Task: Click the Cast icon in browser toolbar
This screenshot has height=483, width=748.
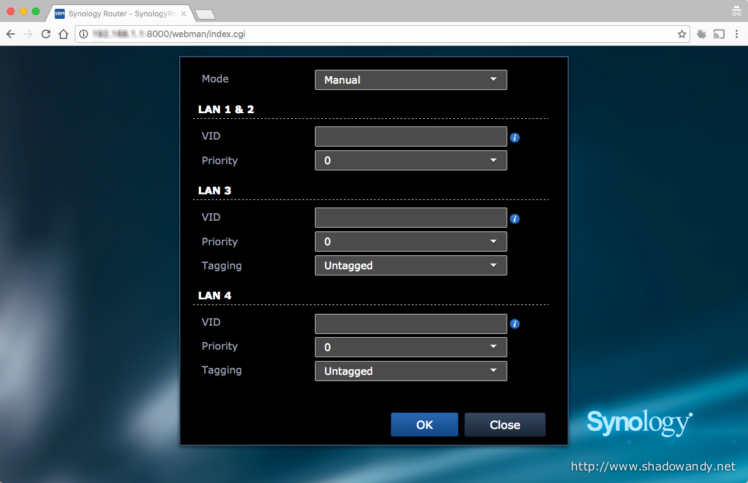Action: click(719, 34)
